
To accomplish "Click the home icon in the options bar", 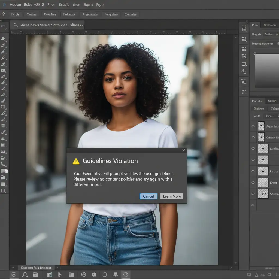I will [x=4, y=14].
